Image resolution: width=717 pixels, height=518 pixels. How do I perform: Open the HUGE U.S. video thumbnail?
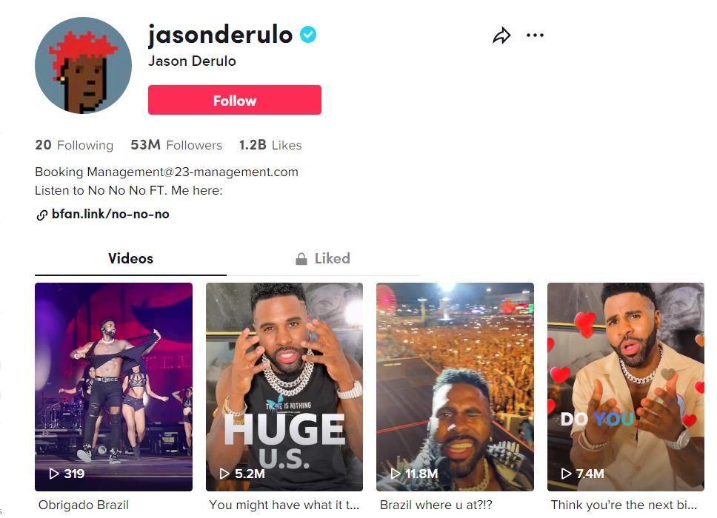click(x=284, y=387)
